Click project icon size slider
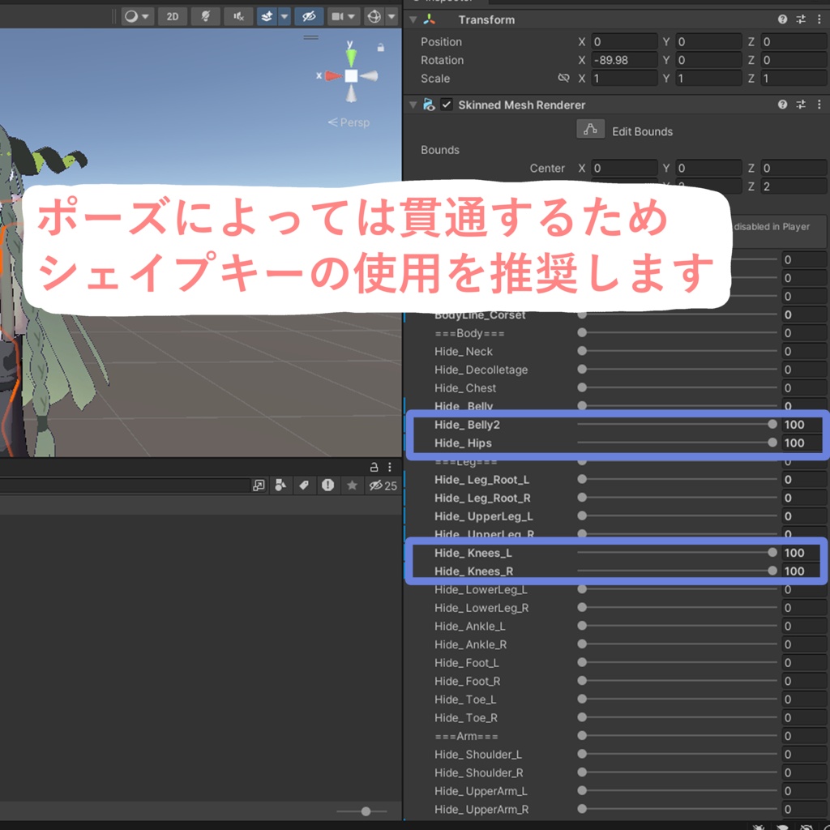The height and width of the screenshot is (830, 830). click(362, 811)
